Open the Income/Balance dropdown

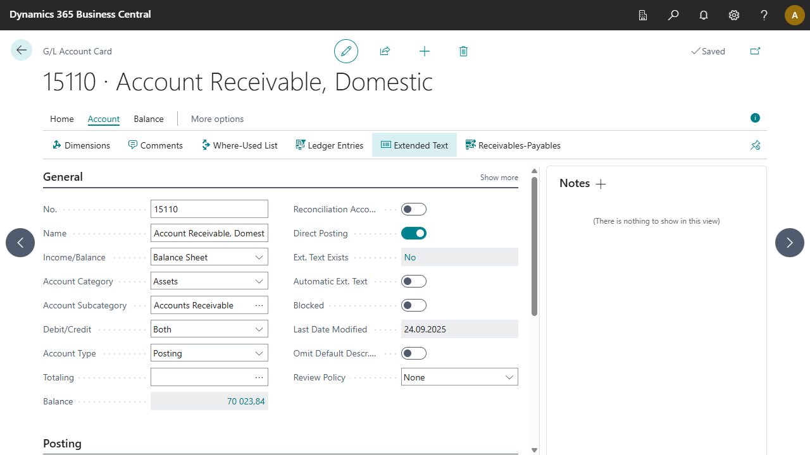point(209,257)
